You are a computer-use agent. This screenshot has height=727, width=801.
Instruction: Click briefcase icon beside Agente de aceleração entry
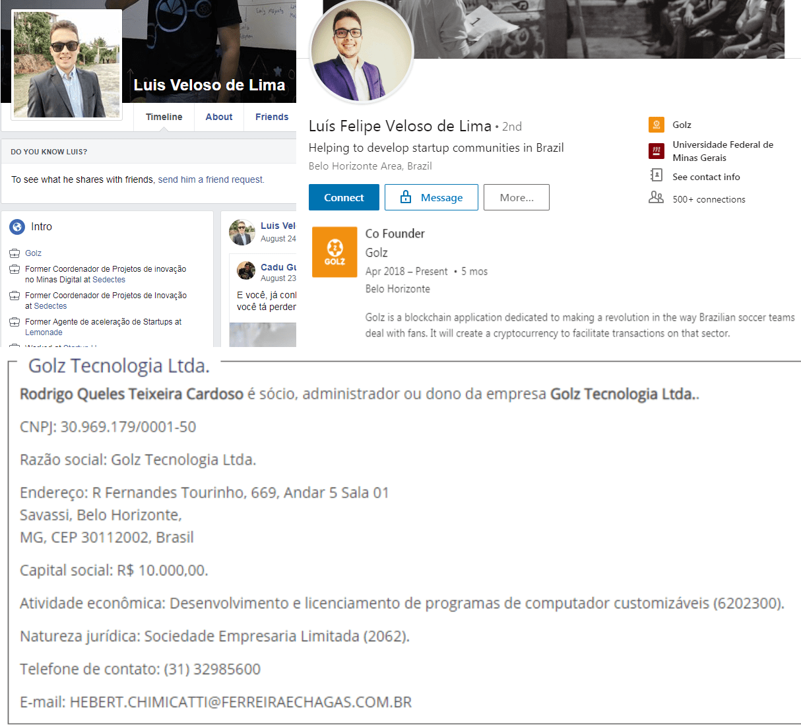click(15, 322)
